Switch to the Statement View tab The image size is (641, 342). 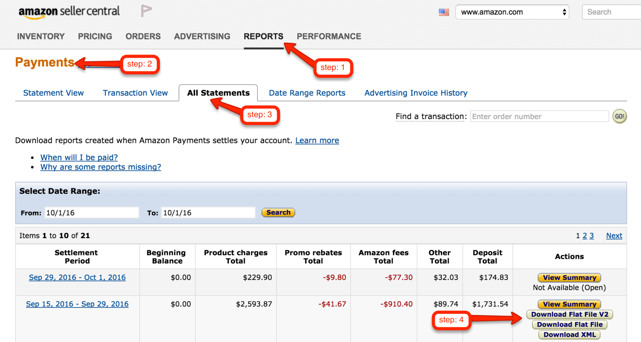click(53, 93)
